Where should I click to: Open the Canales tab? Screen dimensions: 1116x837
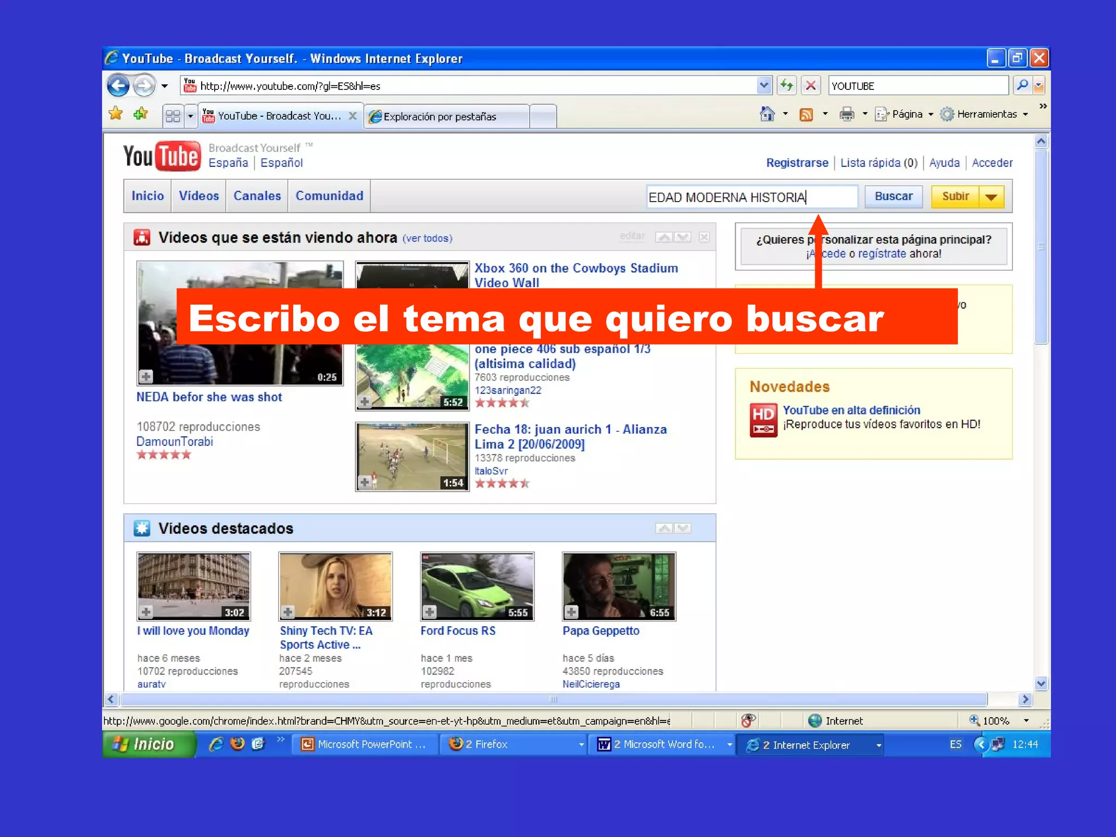coord(257,196)
